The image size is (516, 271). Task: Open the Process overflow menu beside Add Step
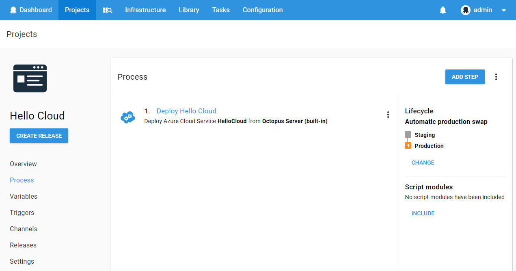pyautogui.click(x=496, y=77)
